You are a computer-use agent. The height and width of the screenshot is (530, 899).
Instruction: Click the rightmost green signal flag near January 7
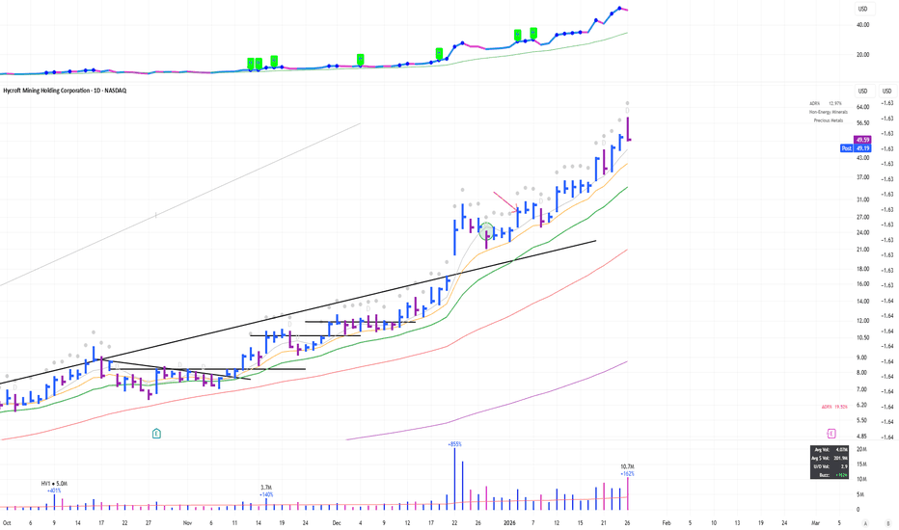(x=533, y=33)
